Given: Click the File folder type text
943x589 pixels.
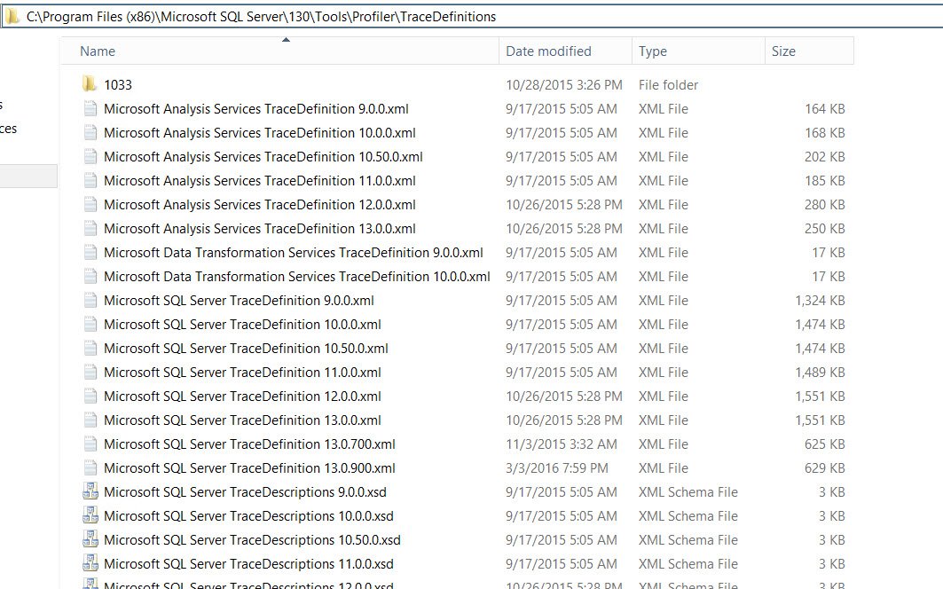Looking at the screenshot, I should tap(668, 85).
